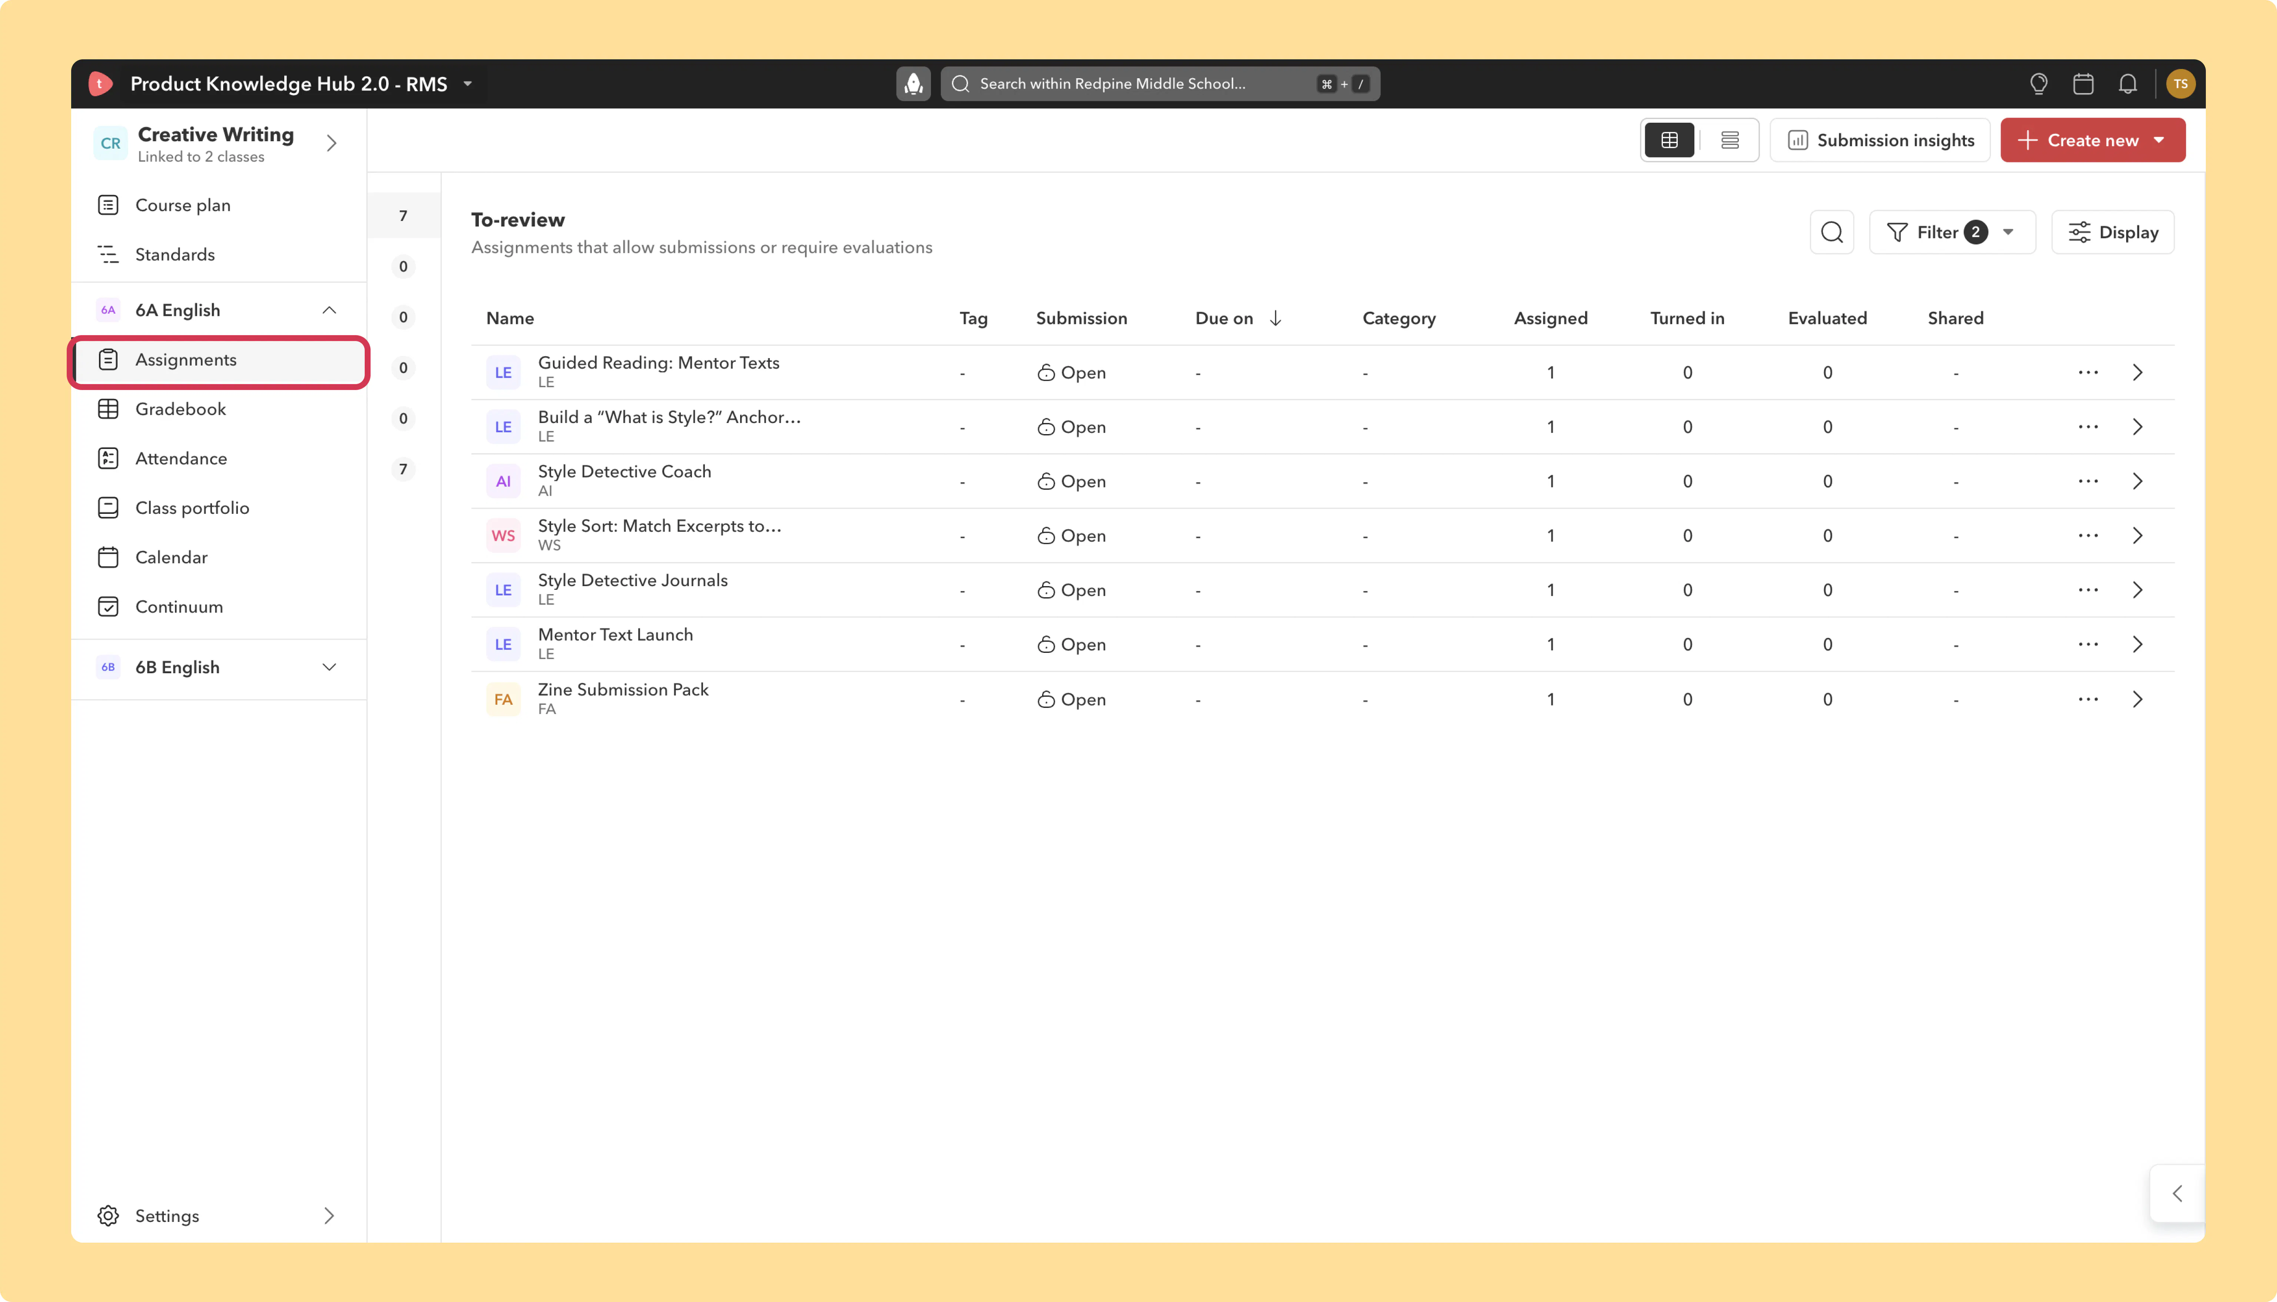Click the Turned in column header
Viewport: 2277px width, 1302px height.
[x=1687, y=318]
